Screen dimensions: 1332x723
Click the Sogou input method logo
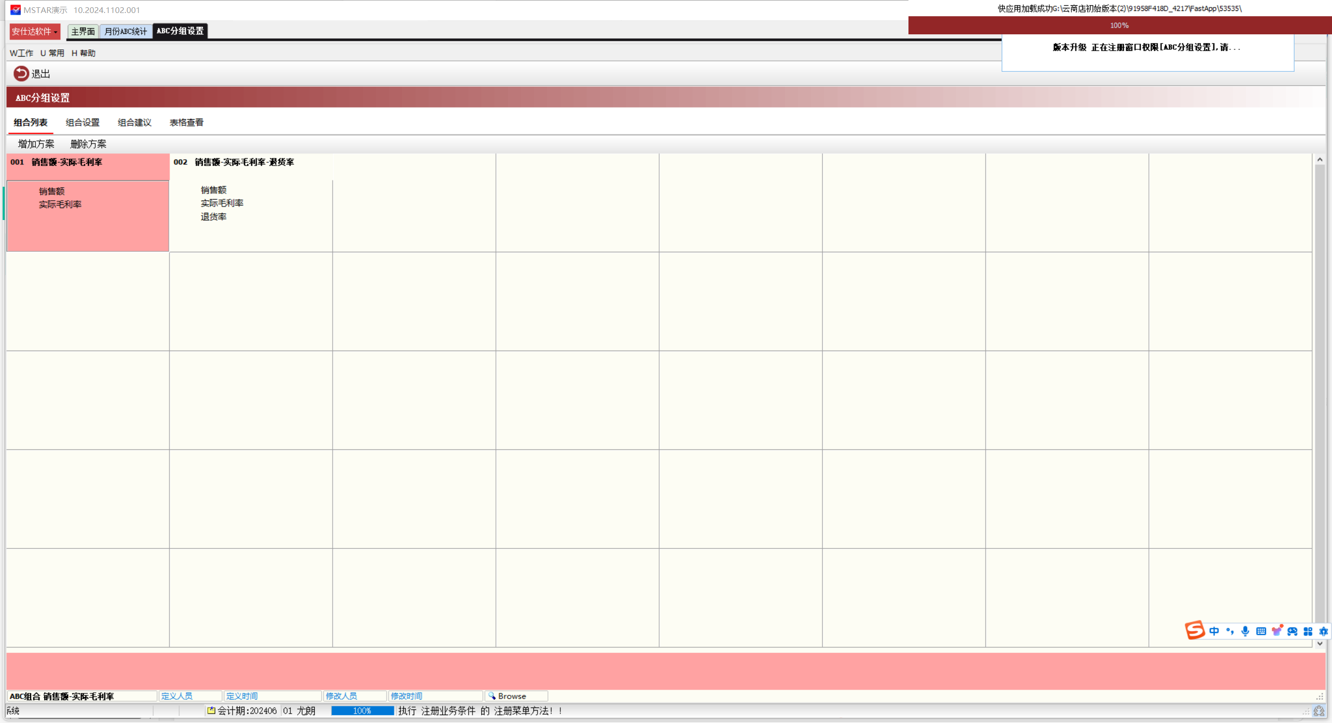(x=1195, y=630)
